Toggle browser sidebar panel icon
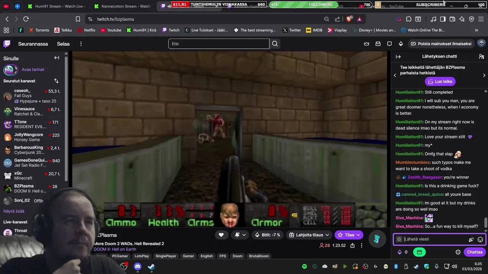The image size is (488, 274). click(x=443, y=19)
